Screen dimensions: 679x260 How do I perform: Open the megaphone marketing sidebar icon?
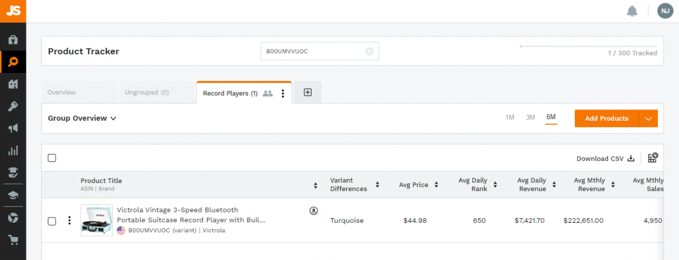click(13, 129)
